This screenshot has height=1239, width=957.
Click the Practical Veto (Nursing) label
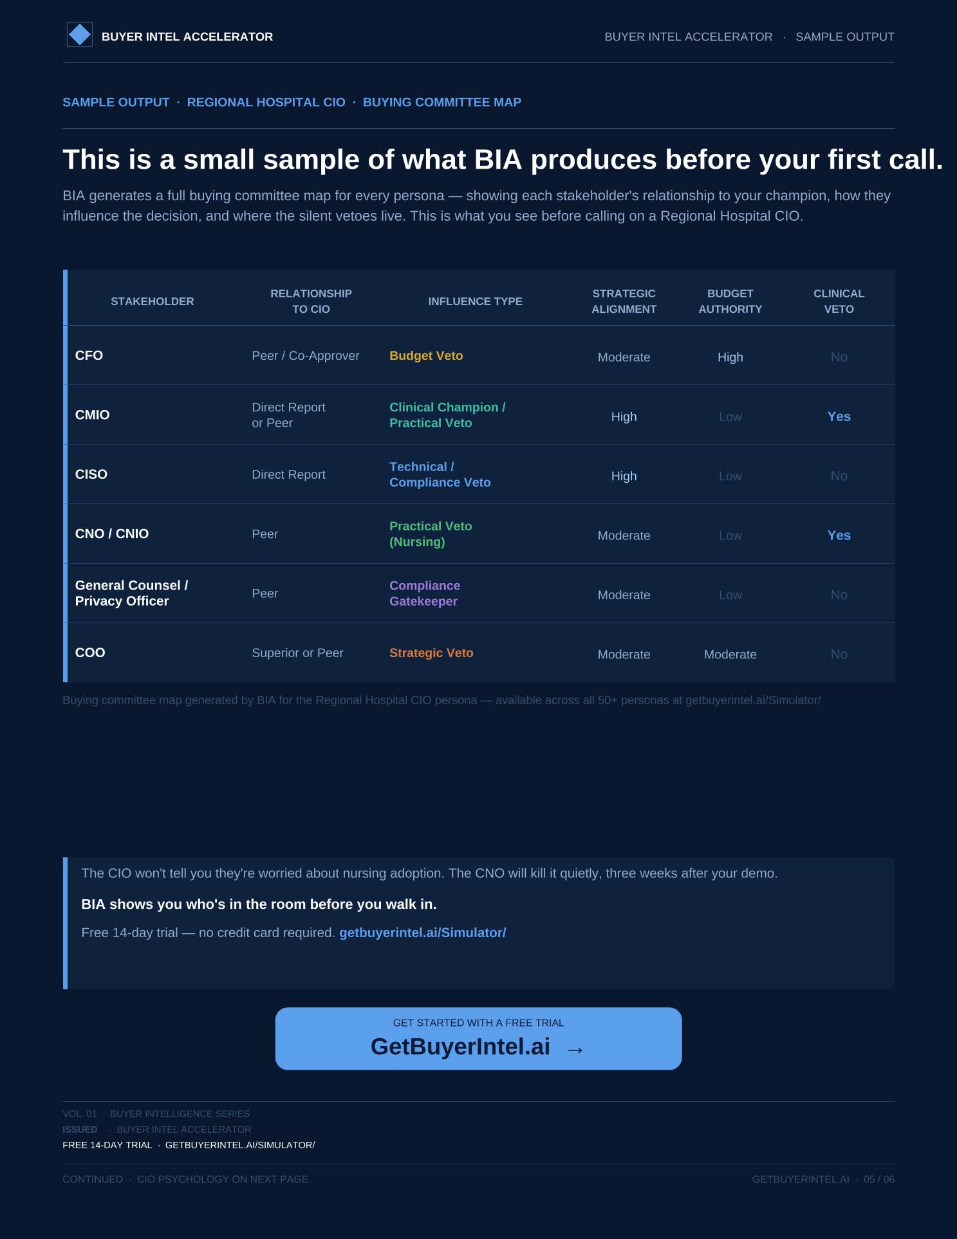click(x=431, y=534)
